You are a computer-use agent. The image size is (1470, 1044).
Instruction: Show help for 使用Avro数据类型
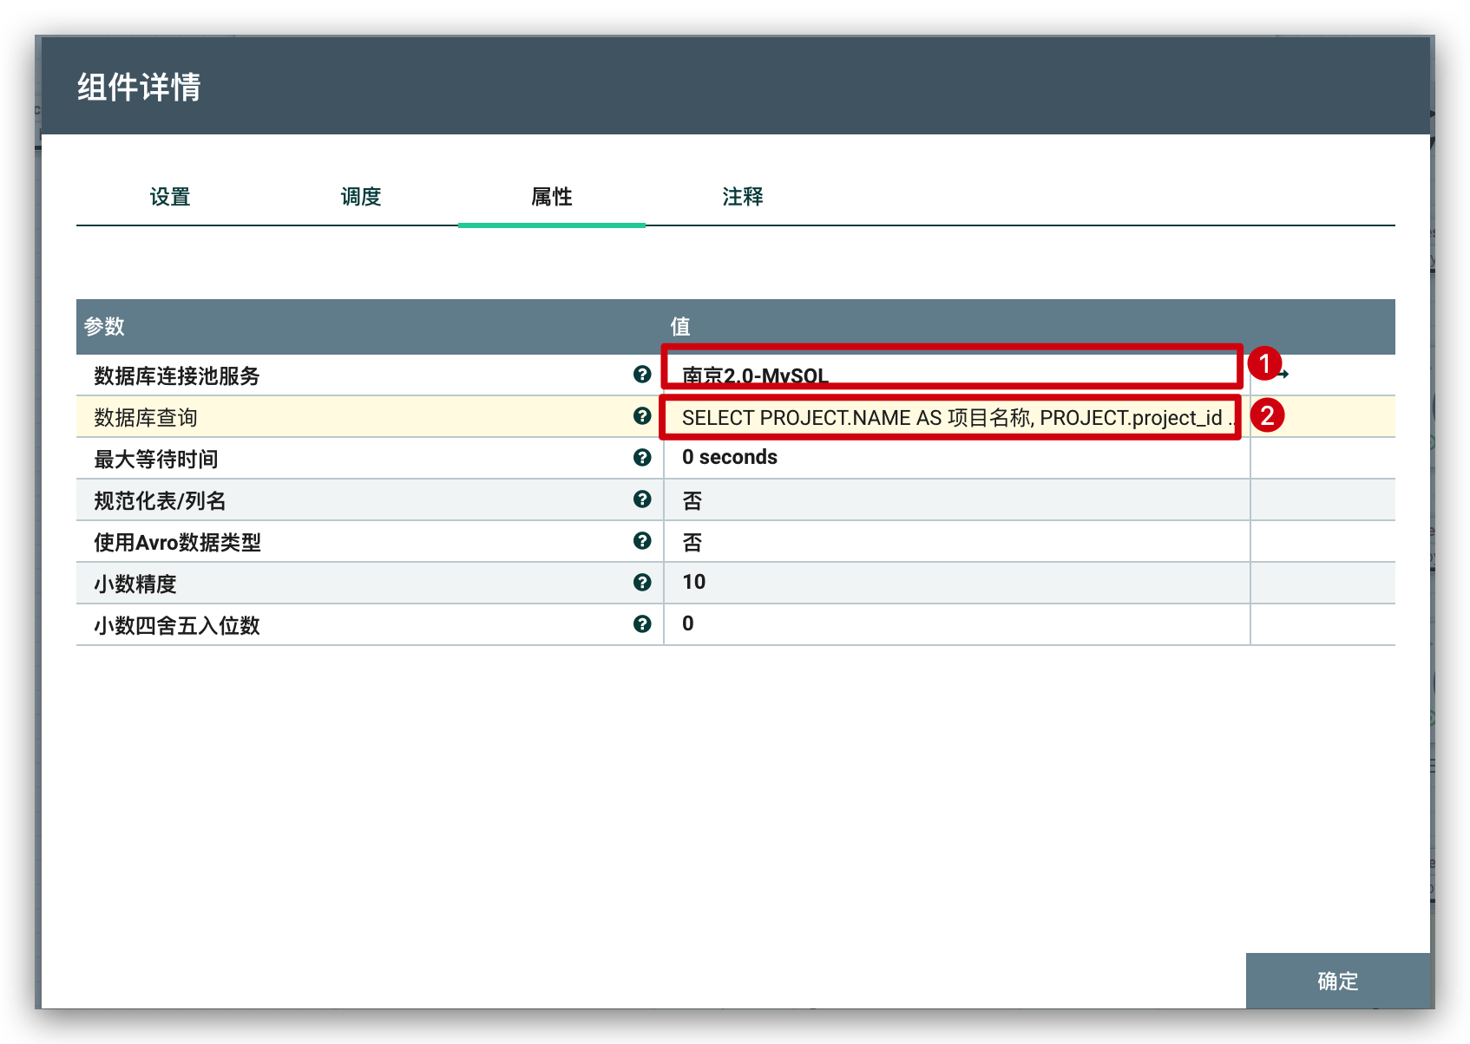click(642, 540)
